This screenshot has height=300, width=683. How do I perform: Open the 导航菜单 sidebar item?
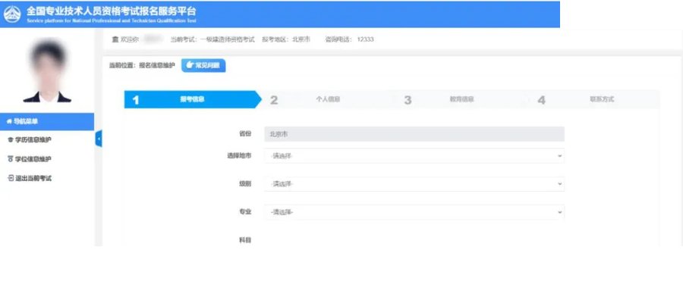tap(47, 122)
